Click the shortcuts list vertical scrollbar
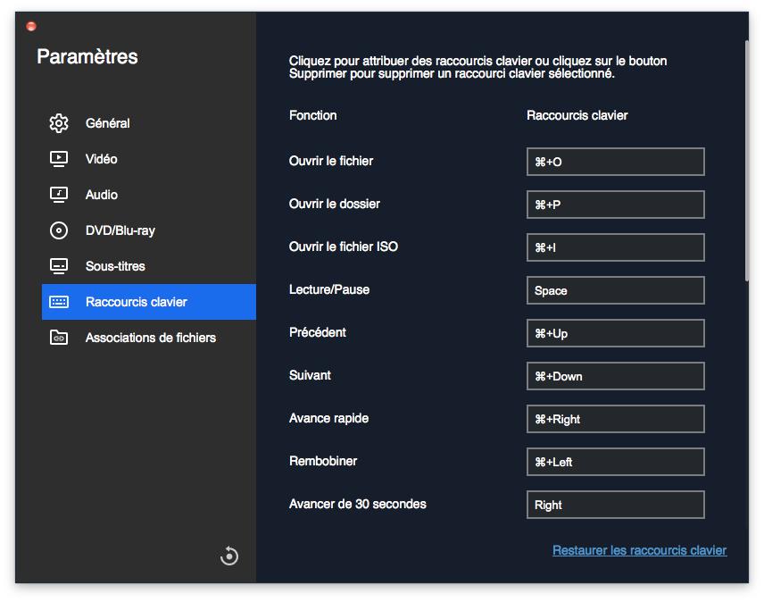The image size is (764, 602). (746, 161)
